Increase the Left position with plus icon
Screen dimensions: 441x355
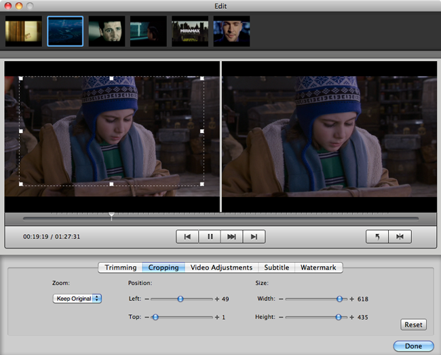coord(217,299)
